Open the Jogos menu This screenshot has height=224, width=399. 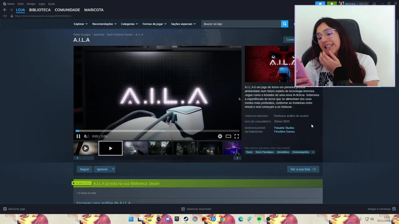[x=42, y=4]
